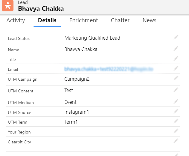Screen dimensions: 189x156
Task: Click the Bhavya Chakka record header name
Action: point(41,8)
